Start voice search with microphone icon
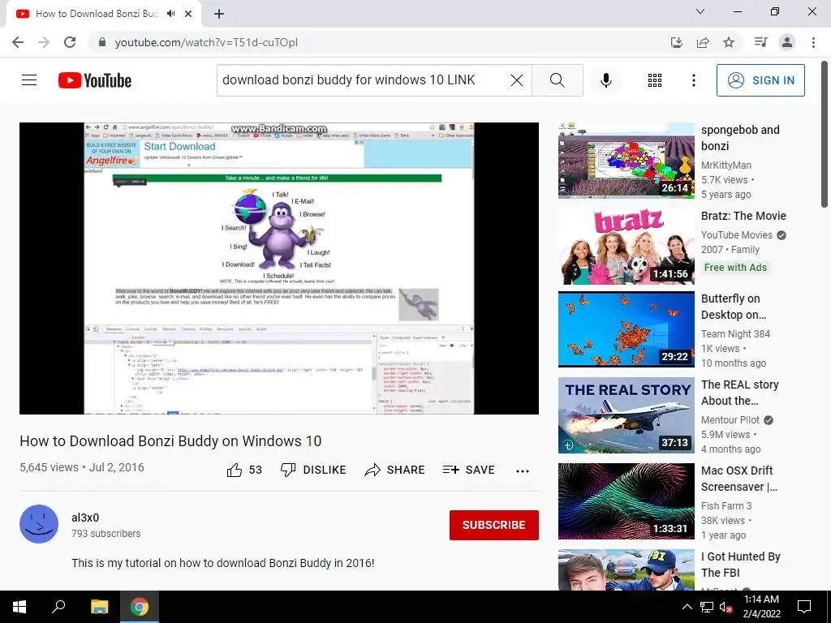 pyautogui.click(x=605, y=80)
